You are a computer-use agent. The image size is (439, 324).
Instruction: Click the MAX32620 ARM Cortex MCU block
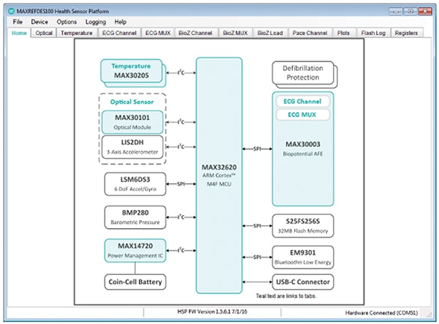(219, 176)
